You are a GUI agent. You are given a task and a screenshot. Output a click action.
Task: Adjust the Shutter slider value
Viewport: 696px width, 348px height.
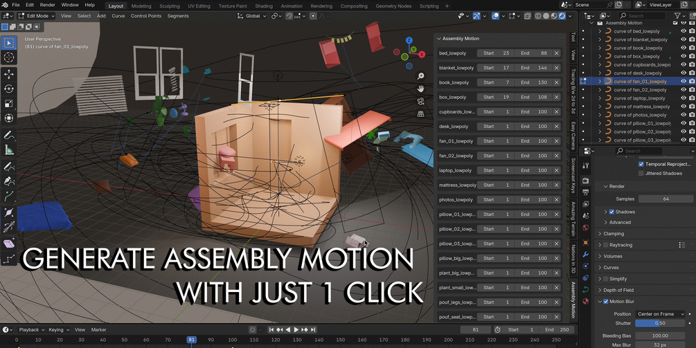(659, 323)
